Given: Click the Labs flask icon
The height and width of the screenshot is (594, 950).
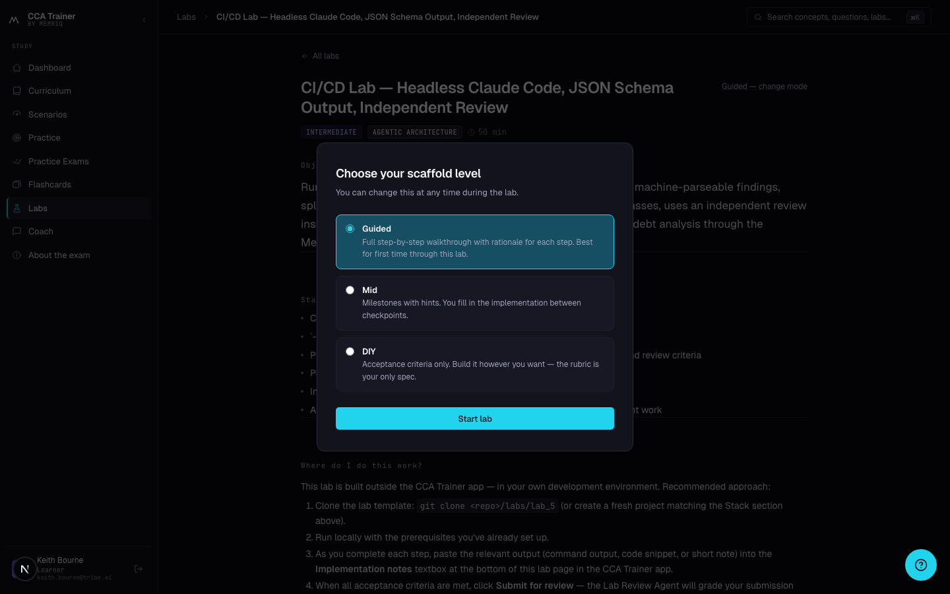Looking at the screenshot, I should pos(17,208).
